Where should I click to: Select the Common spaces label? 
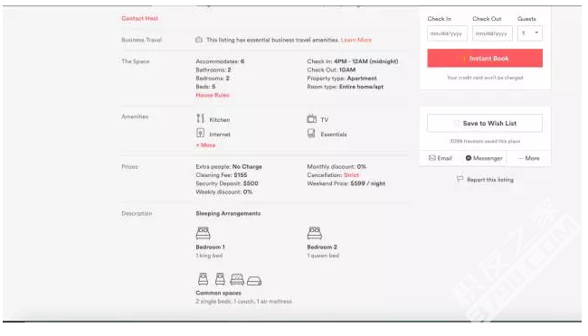(x=218, y=293)
